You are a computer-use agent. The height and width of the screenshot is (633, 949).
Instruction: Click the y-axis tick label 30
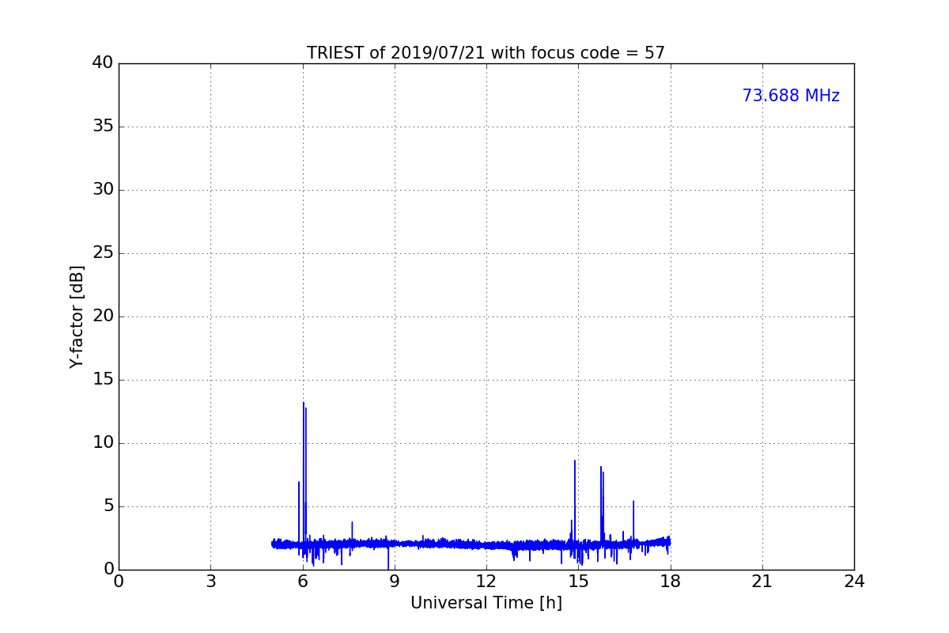[x=103, y=190]
